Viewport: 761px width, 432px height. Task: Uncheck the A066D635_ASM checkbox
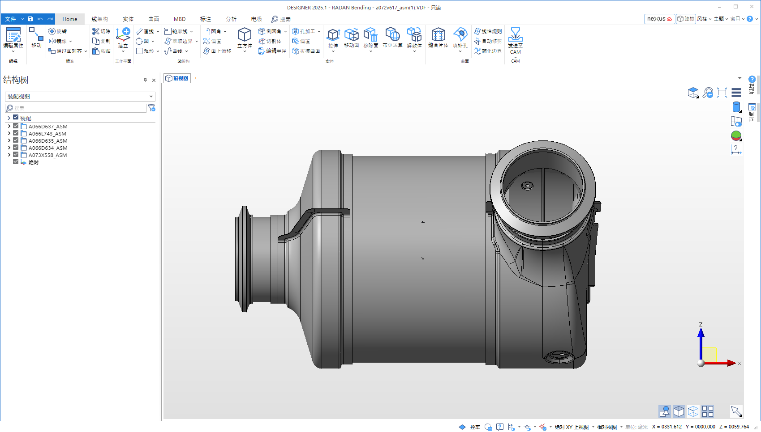tap(16, 140)
